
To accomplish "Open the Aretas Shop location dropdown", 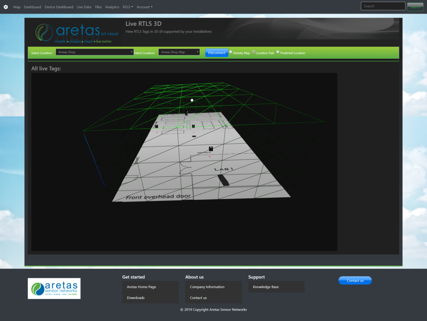I will coord(95,52).
